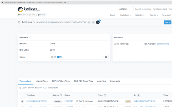Go to Home in navigation
The width and height of the screenshot is (172, 107).
point(113,15)
